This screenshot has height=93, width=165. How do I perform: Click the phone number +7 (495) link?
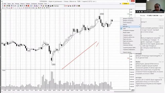point(152,16)
